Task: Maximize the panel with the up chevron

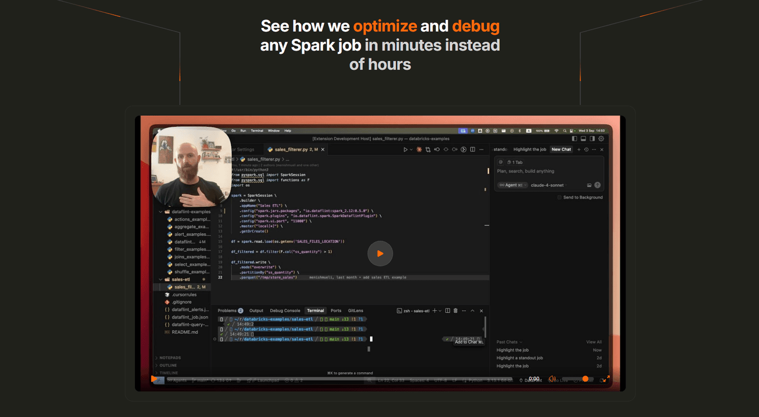Action: click(x=472, y=311)
